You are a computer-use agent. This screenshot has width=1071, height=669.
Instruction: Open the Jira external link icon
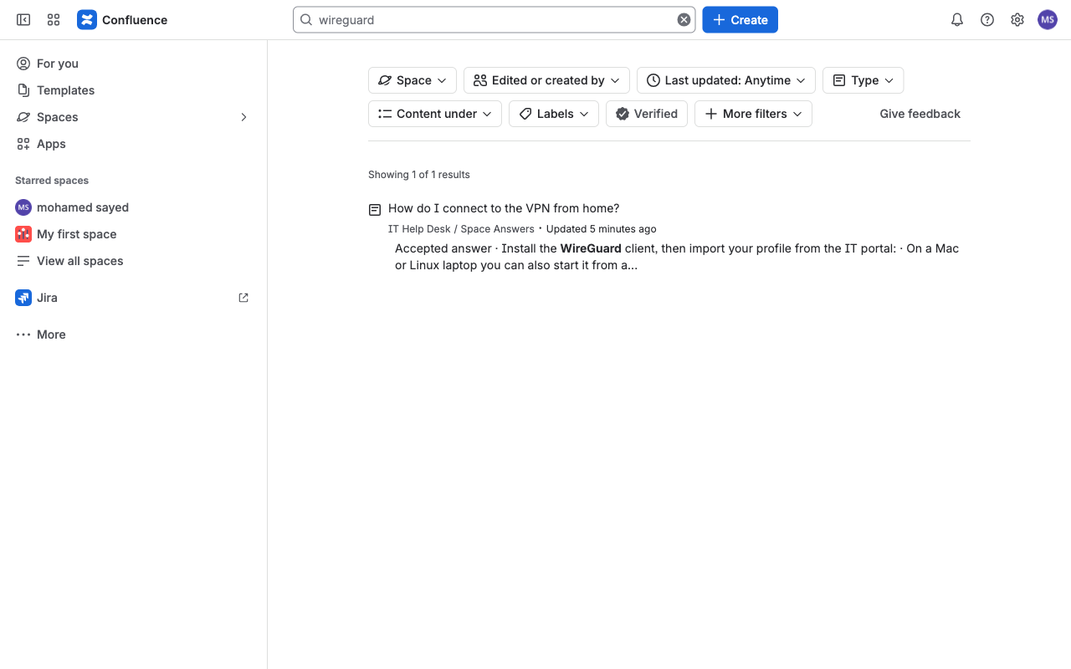pos(243,298)
